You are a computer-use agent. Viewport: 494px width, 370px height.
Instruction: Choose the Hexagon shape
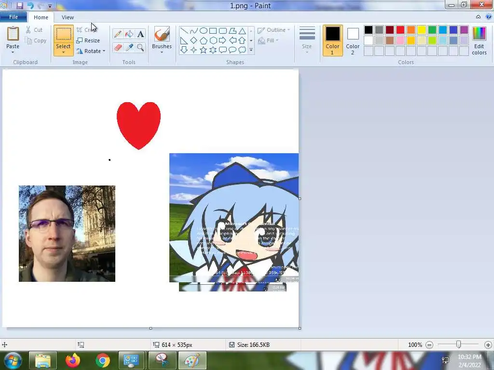213,40
